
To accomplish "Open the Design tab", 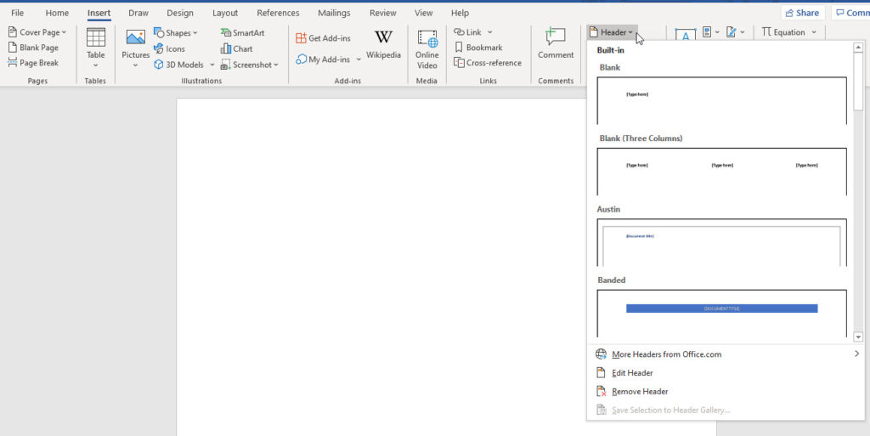I will [180, 13].
